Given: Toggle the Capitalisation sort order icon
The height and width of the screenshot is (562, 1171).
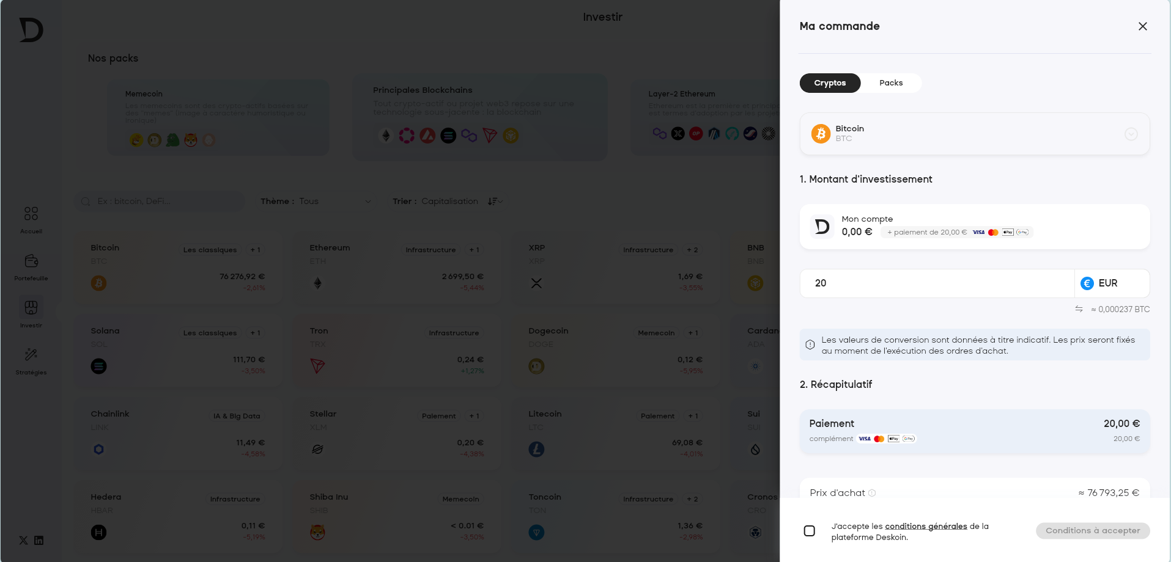Looking at the screenshot, I should [494, 202].
